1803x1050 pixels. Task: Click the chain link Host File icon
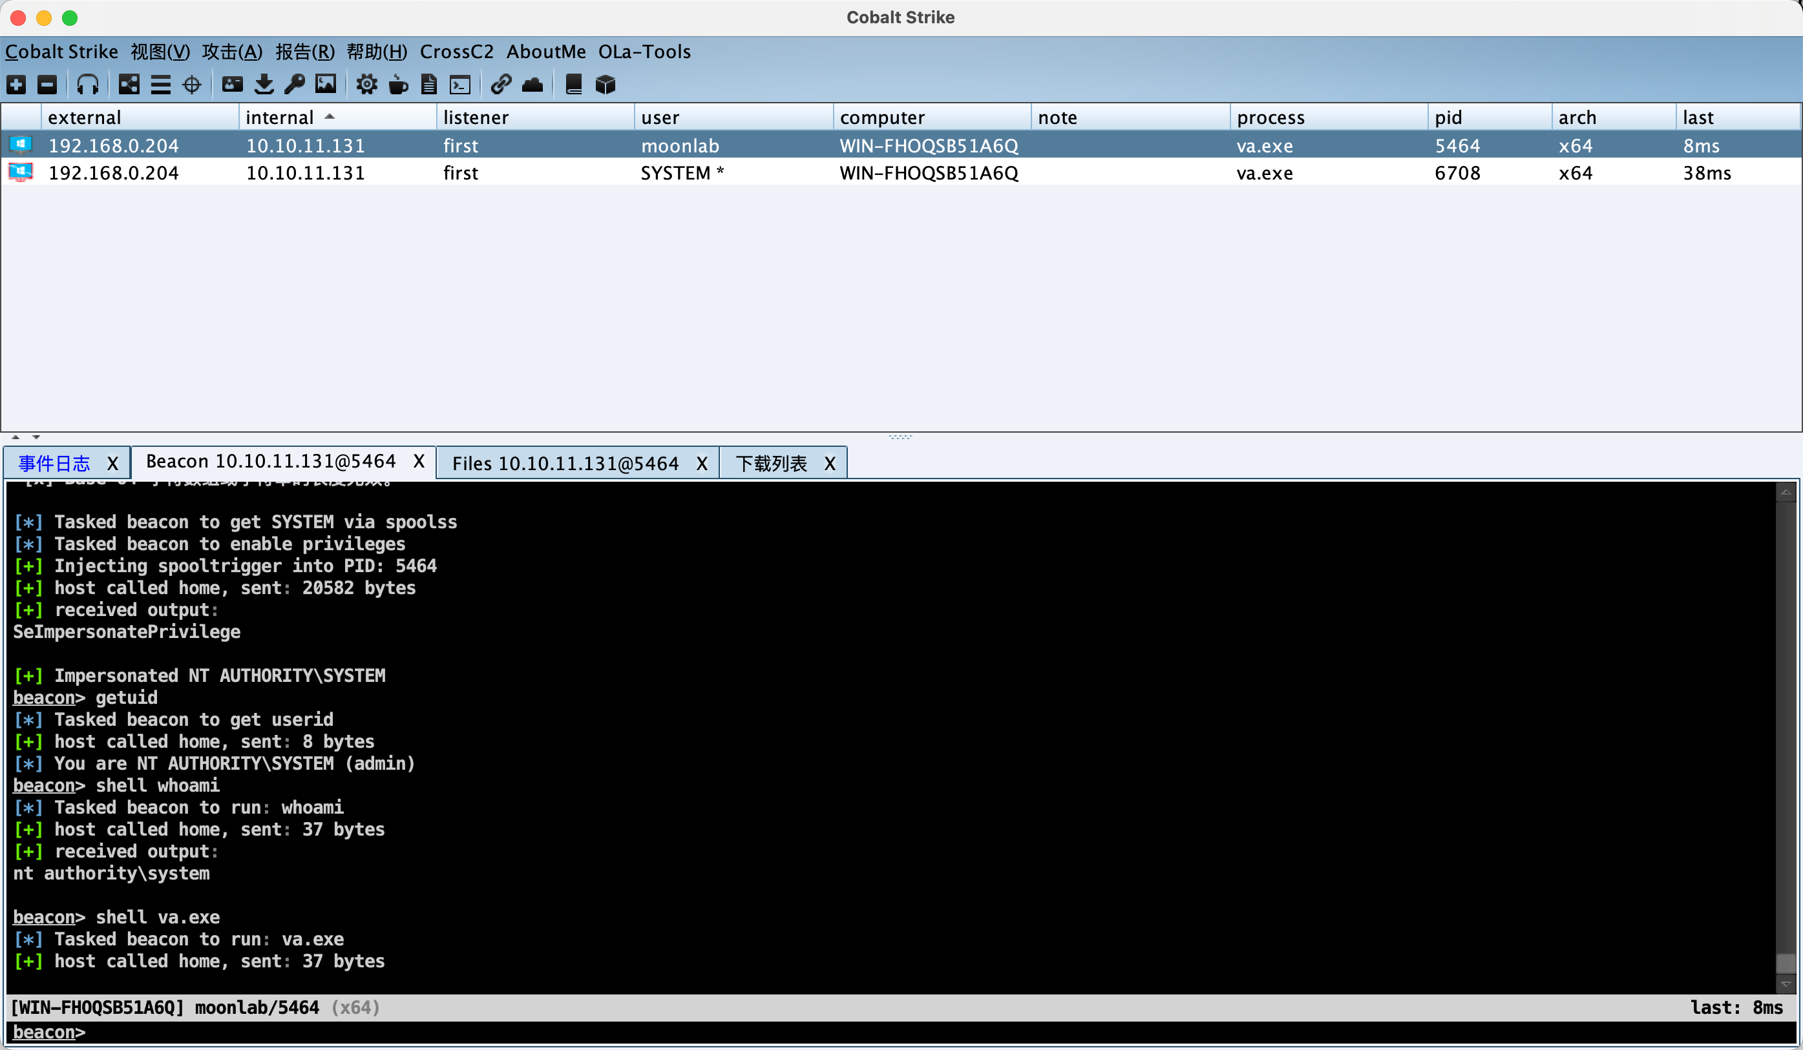click(500, 85)
